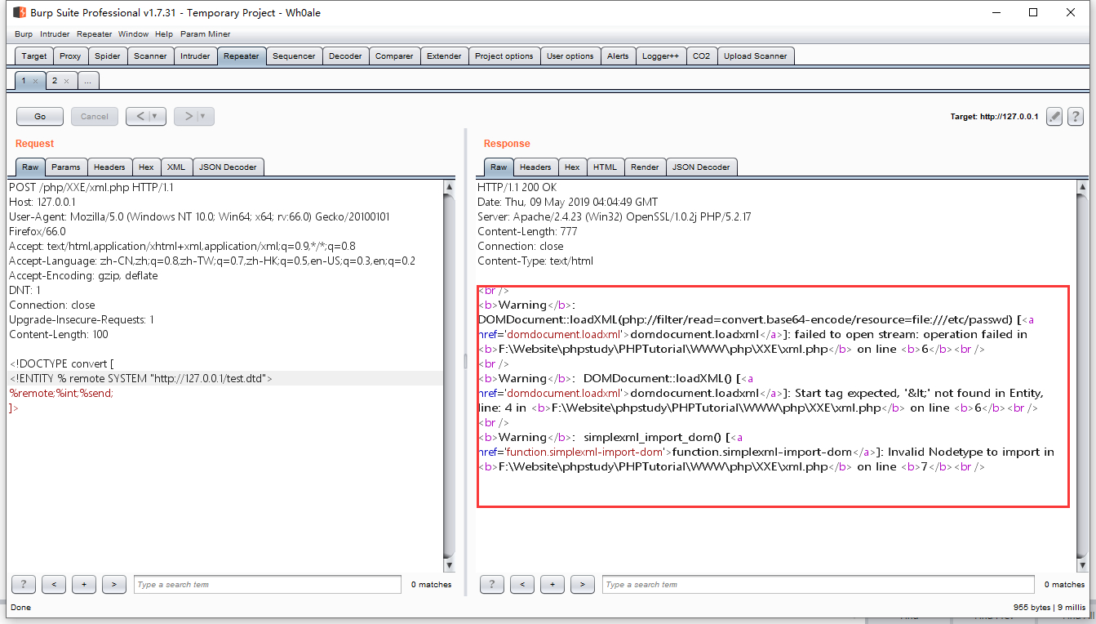The image size is (1096, 624).
Task: Click the request search term field
Action: coord(268,584)
